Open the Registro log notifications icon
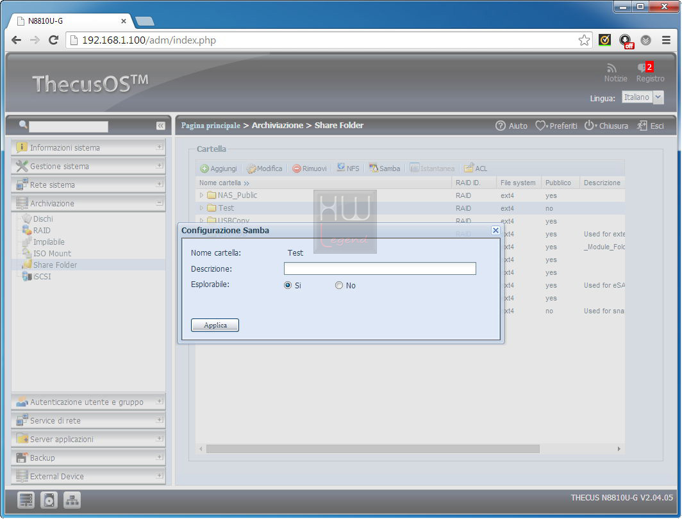682x519 pixels. [645, 67]
